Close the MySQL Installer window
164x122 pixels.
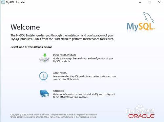tap(159, 2)
